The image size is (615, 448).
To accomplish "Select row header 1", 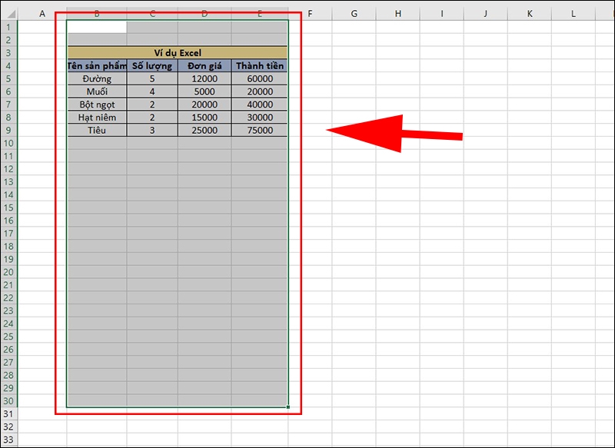I will 9,28.
